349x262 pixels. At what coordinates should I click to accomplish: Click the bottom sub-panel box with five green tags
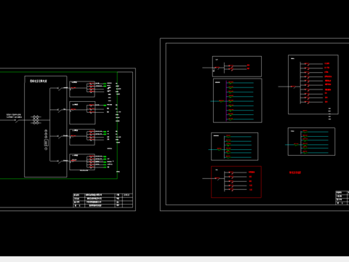point(82,162)
